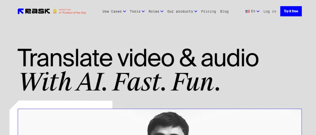Go to the Pricing page
Screen dimensions: 316x135
click(x=209, y=11)
